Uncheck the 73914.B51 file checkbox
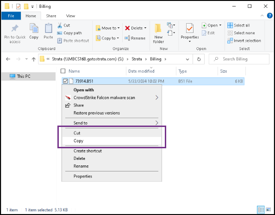Image resolution: width=275 pixels, height=215 pixels. [x=65, y=81]
